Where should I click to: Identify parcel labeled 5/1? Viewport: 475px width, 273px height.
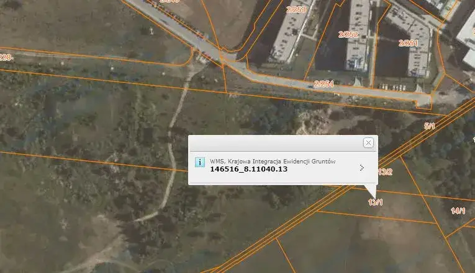(429, 126)
